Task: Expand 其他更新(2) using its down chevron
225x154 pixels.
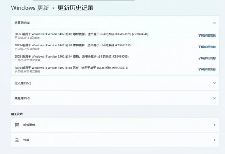Action: click(x=214, y=98)
